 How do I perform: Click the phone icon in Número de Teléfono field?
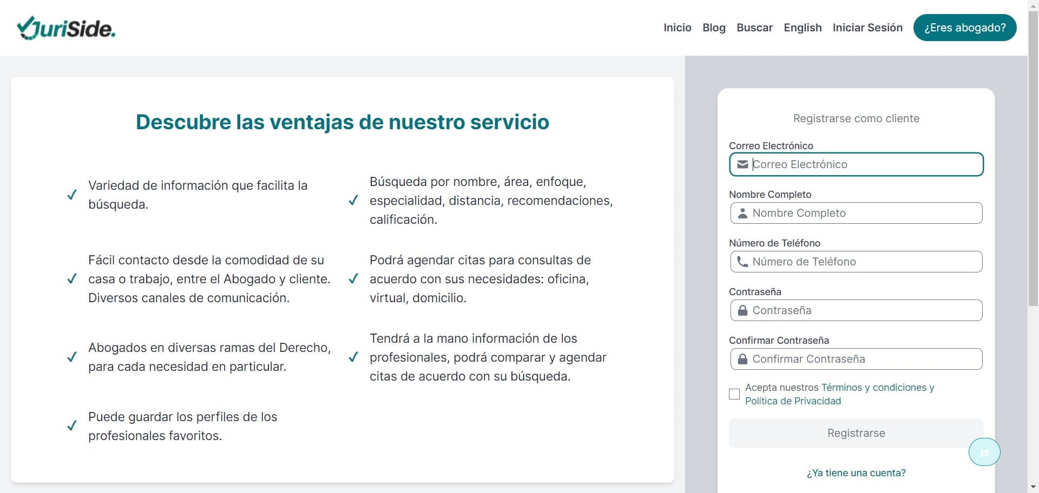[743, 262]
